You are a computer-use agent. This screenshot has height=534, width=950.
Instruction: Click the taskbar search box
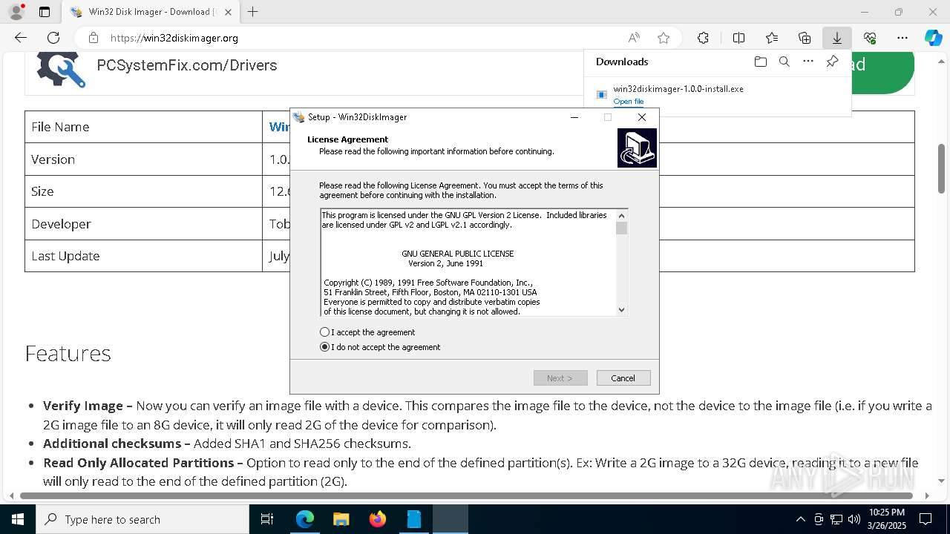[x=142, y=519]
